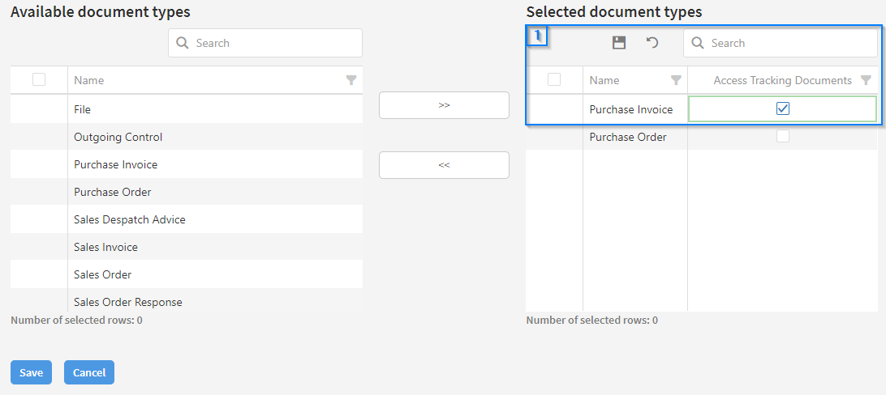Viewport: 886px width, 395px height.
Task: Select Sales Despatch Advice in Available list
Action: (x=130, y=219)
